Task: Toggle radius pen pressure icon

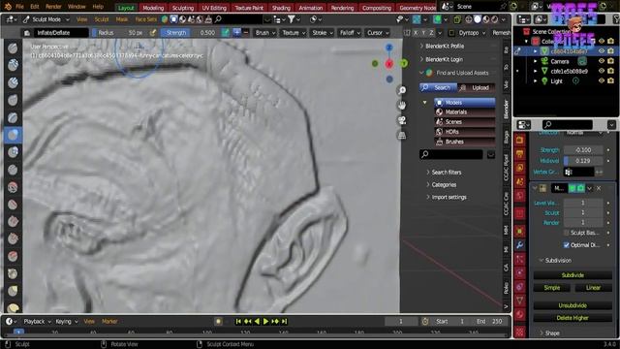Action: (x=153, y=33)
